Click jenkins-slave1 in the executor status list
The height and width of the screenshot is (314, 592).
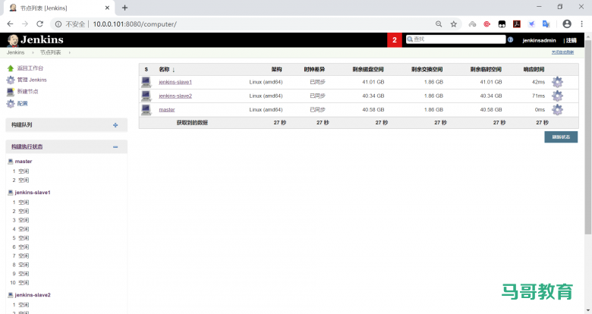(33, 193)
